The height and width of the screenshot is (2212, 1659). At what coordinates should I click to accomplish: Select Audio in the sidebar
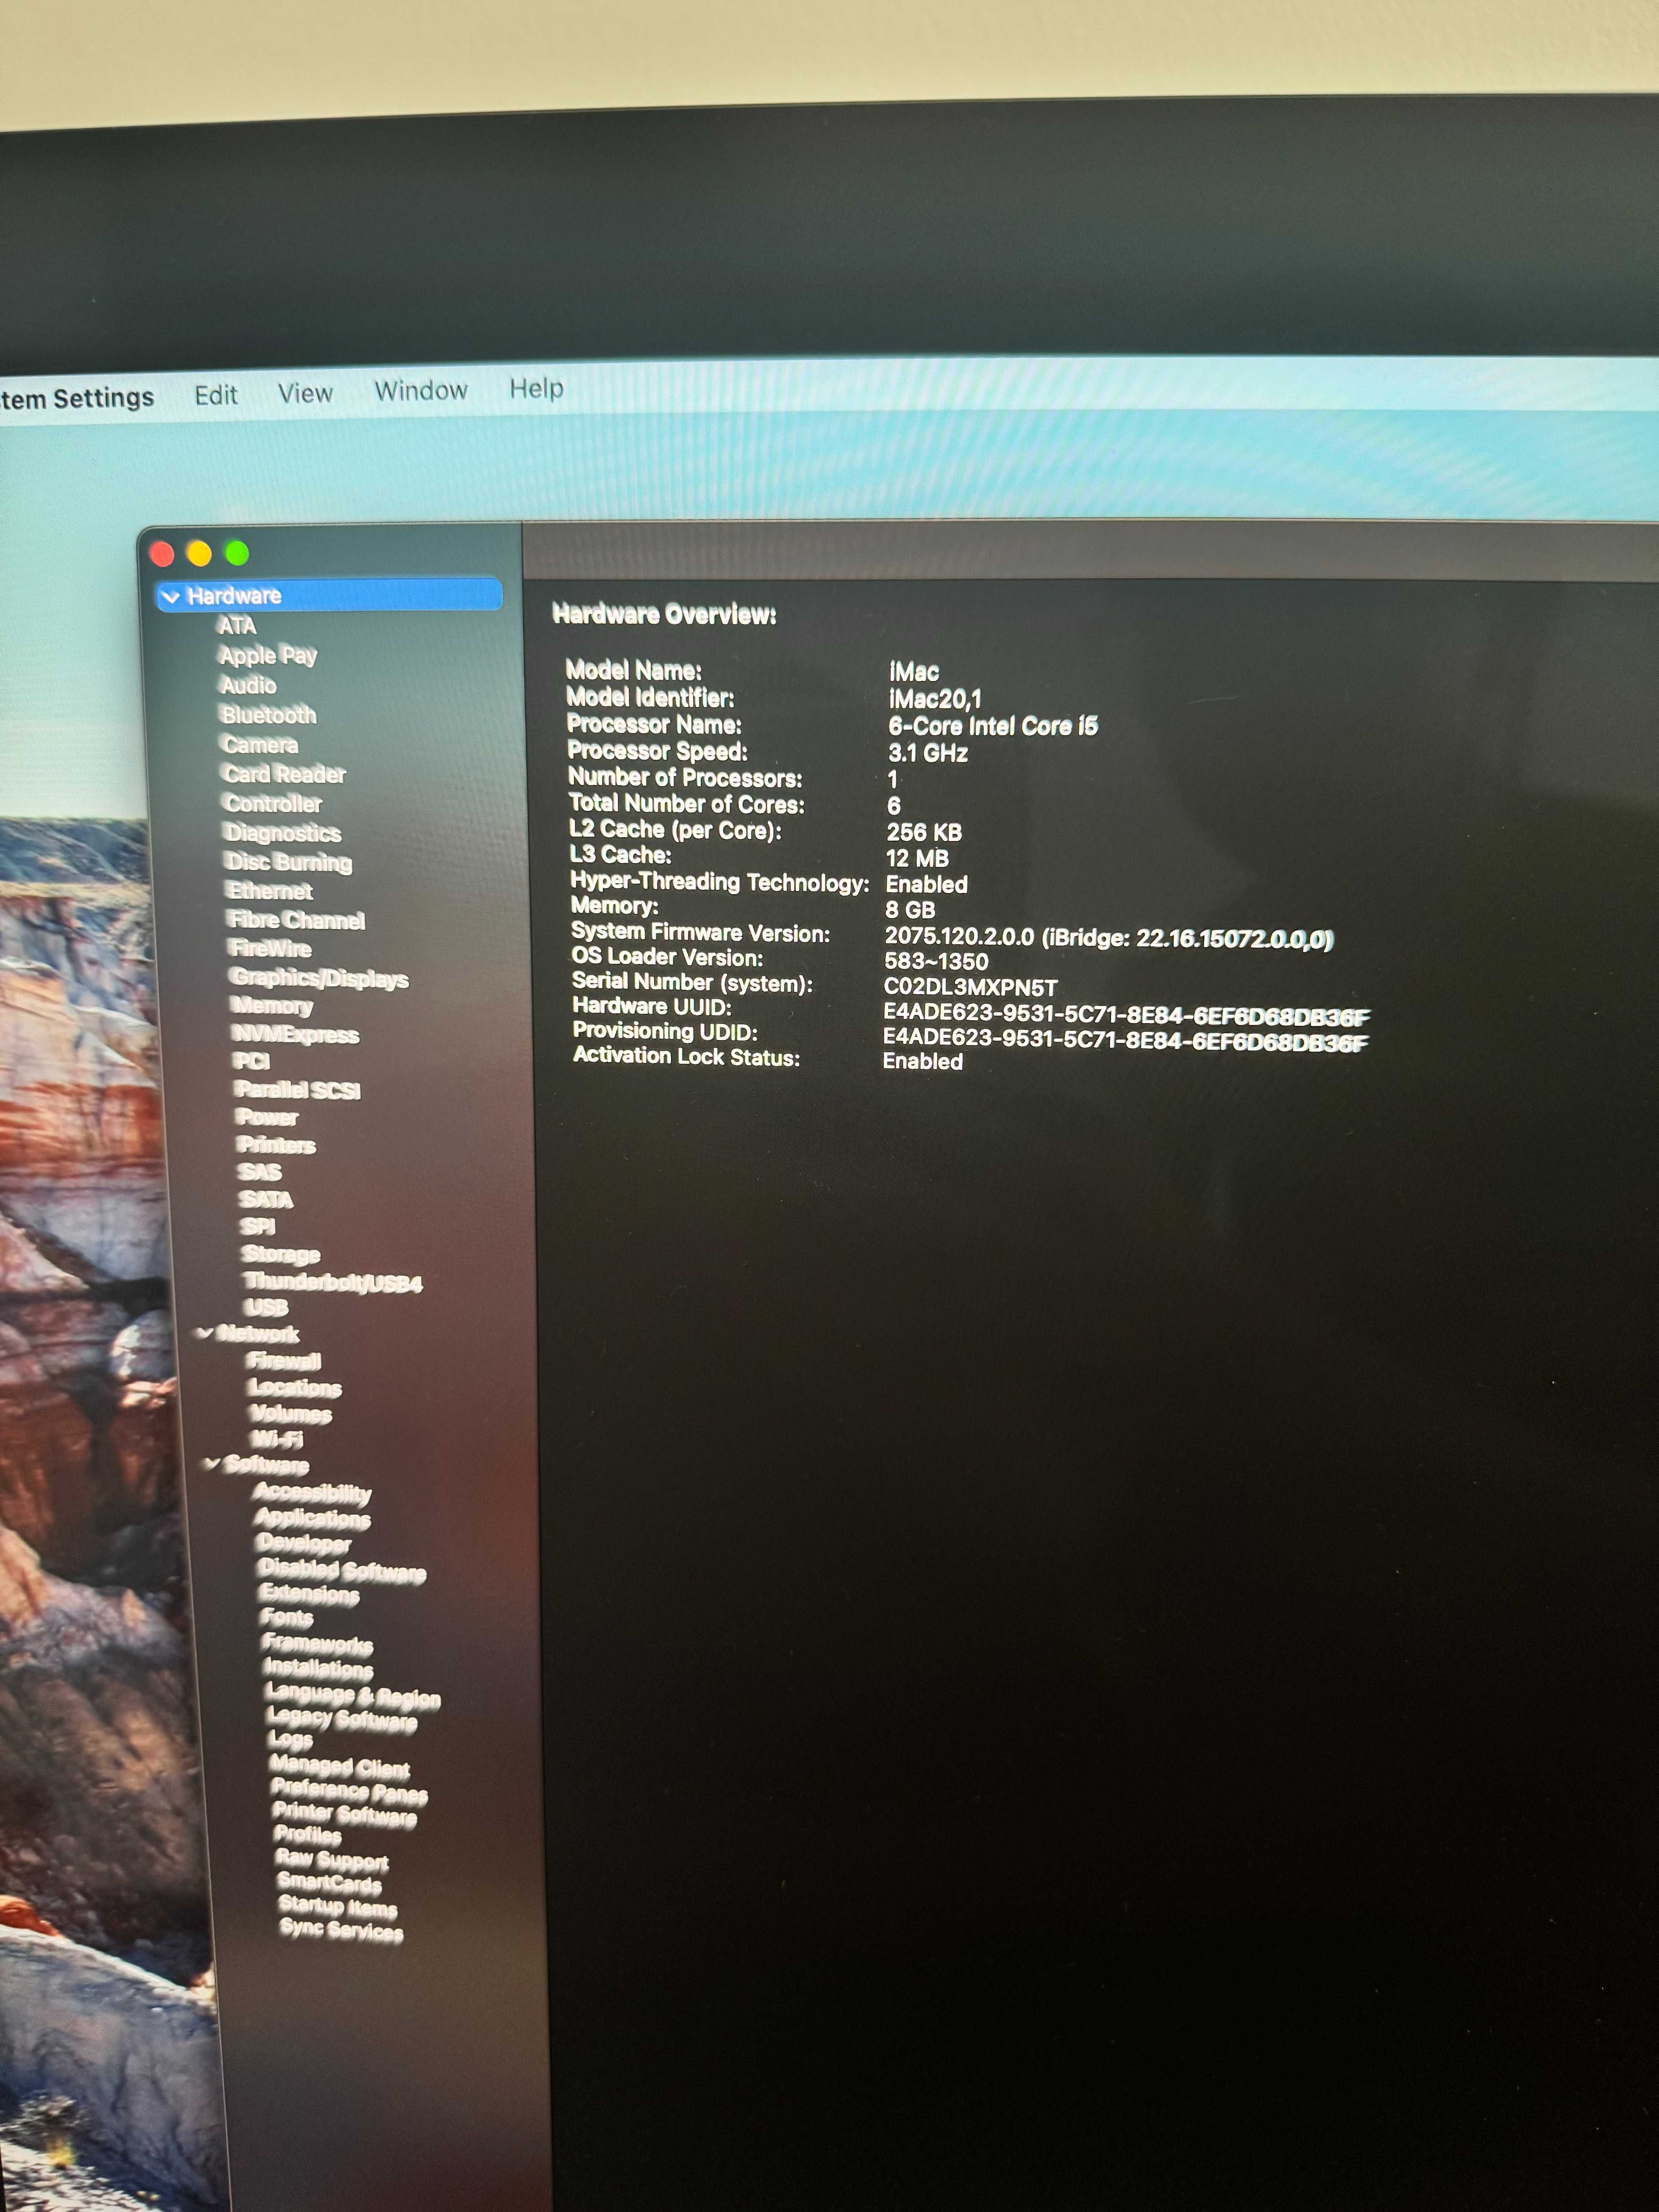(248, 685)
